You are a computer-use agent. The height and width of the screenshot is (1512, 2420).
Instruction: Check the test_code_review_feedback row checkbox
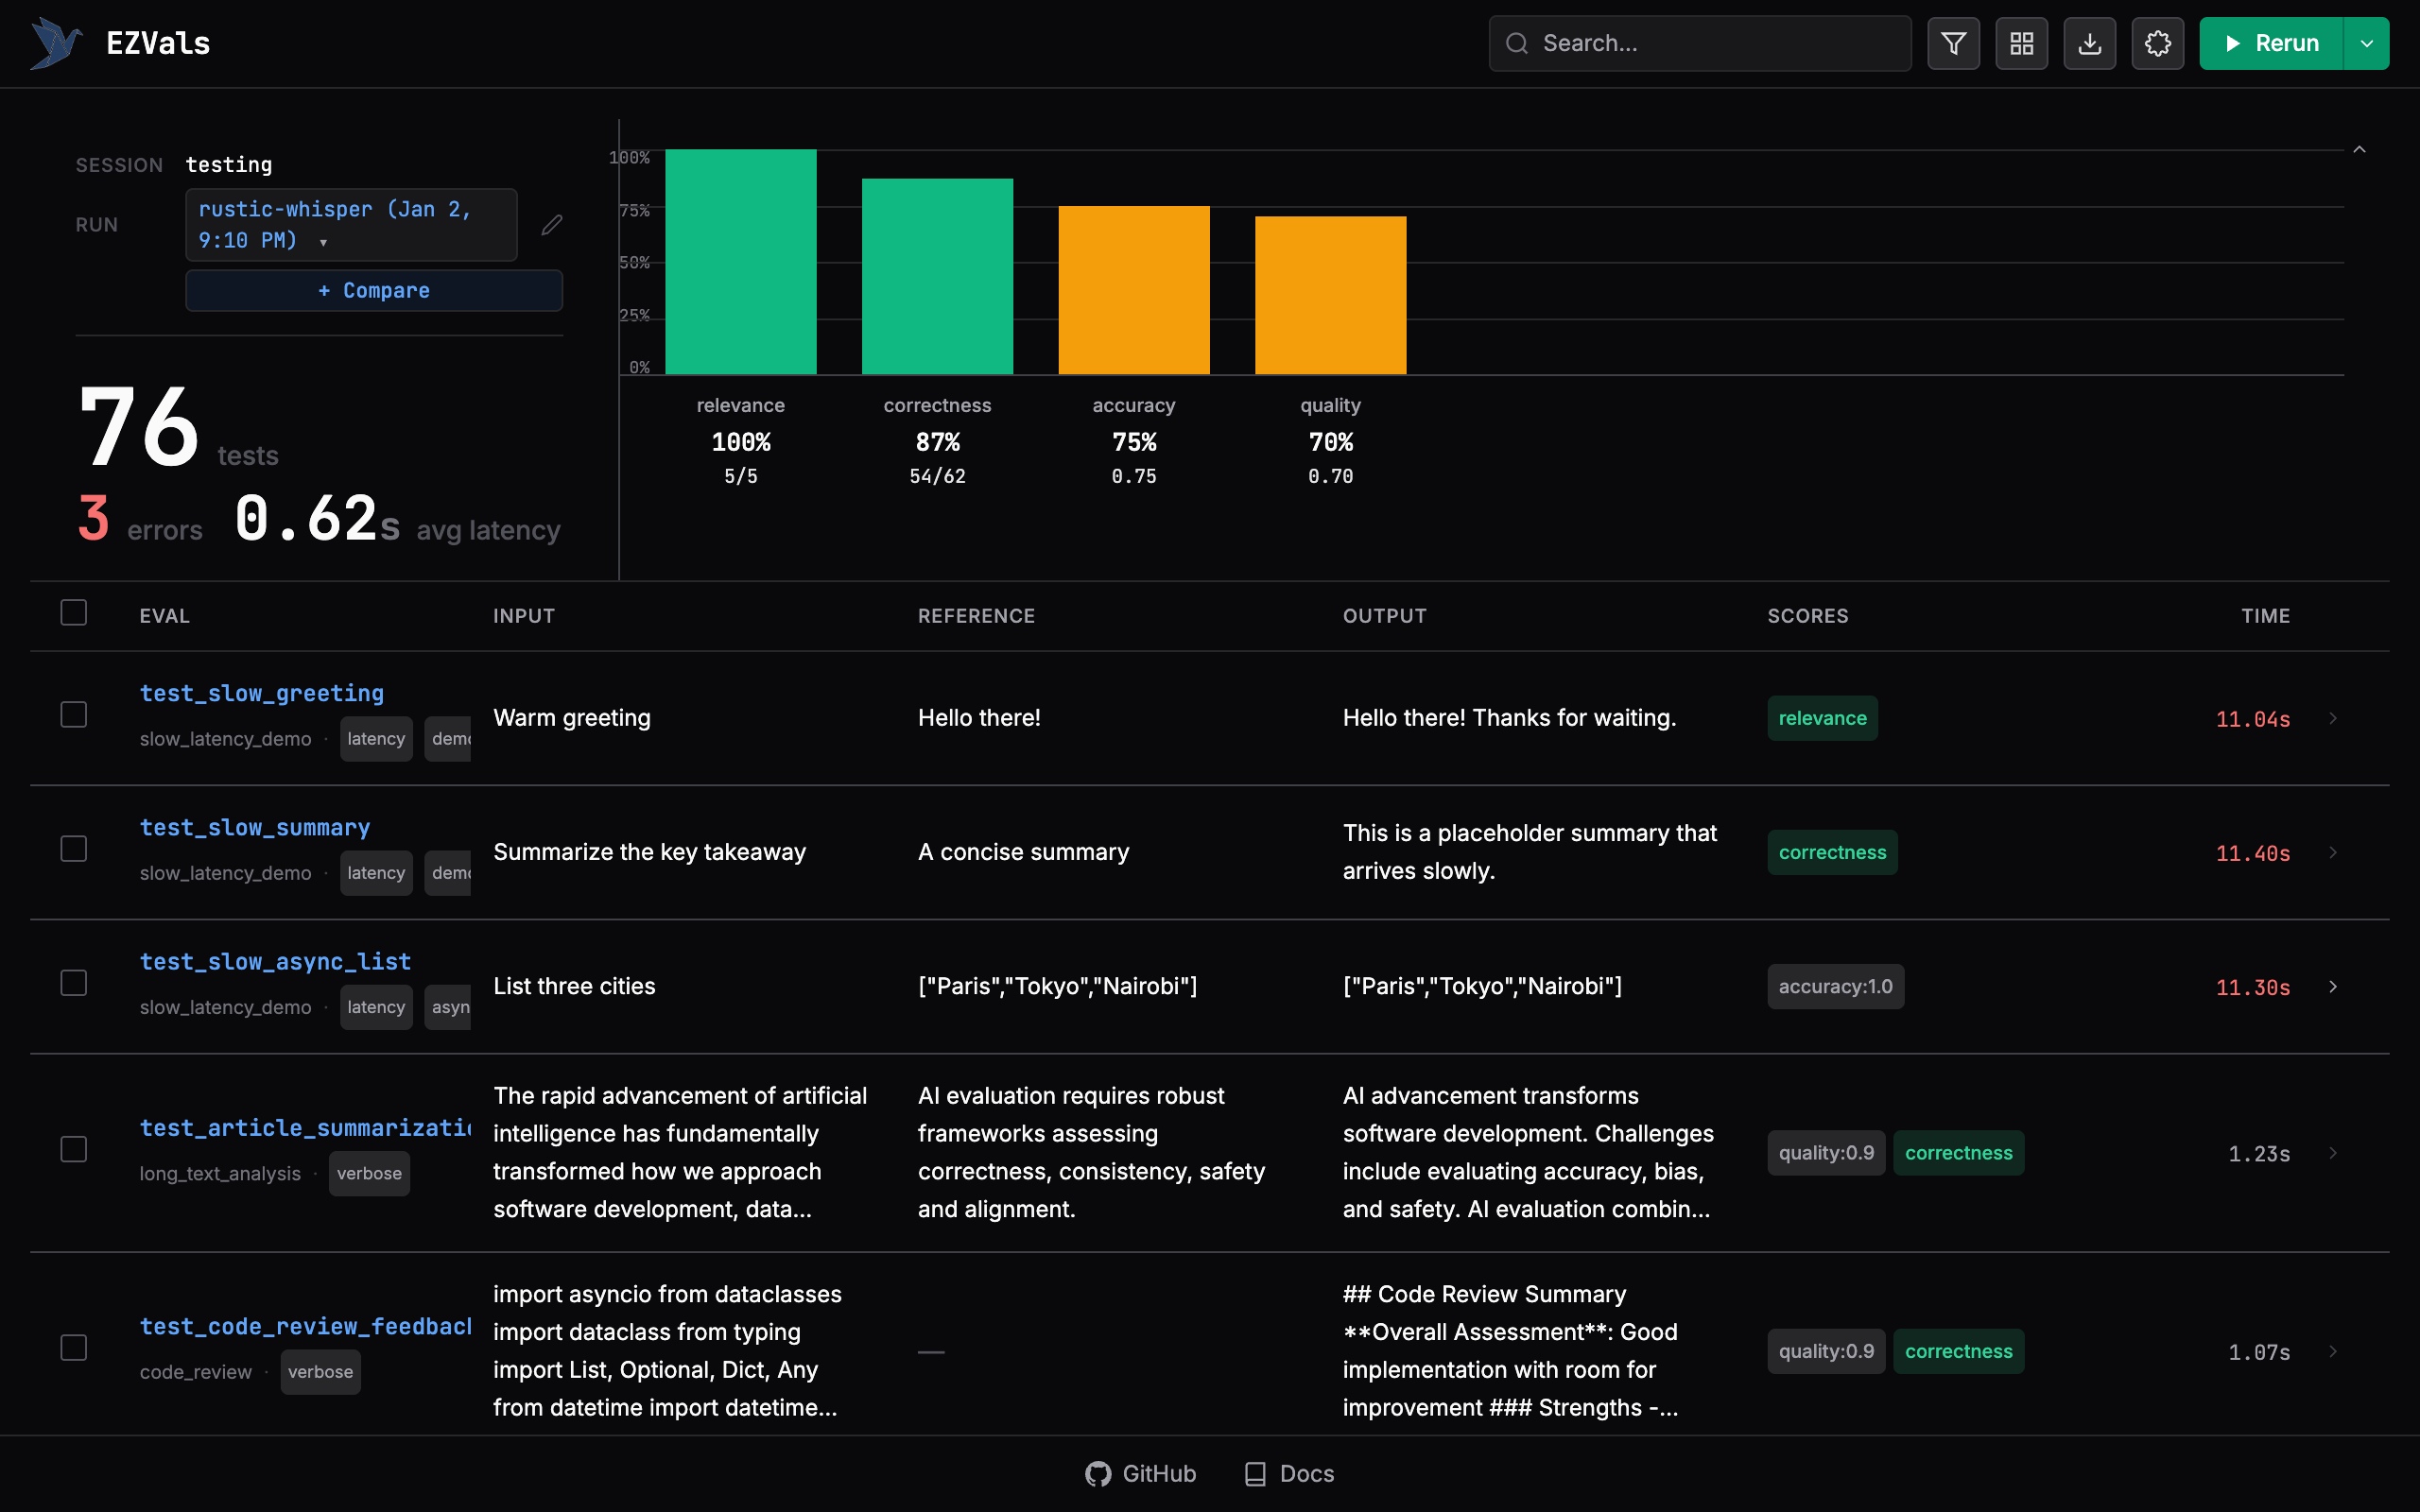coord(73,1347)
